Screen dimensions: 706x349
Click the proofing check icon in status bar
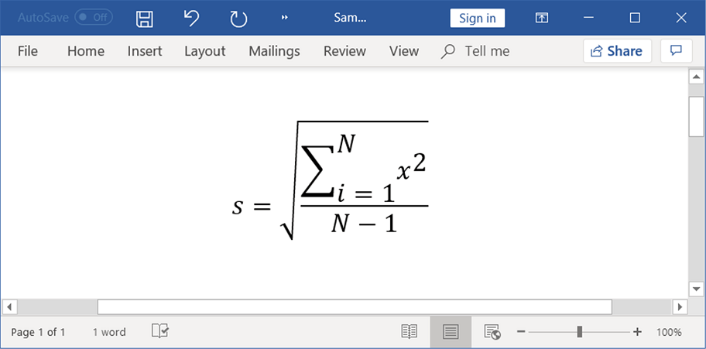point(160,331)
